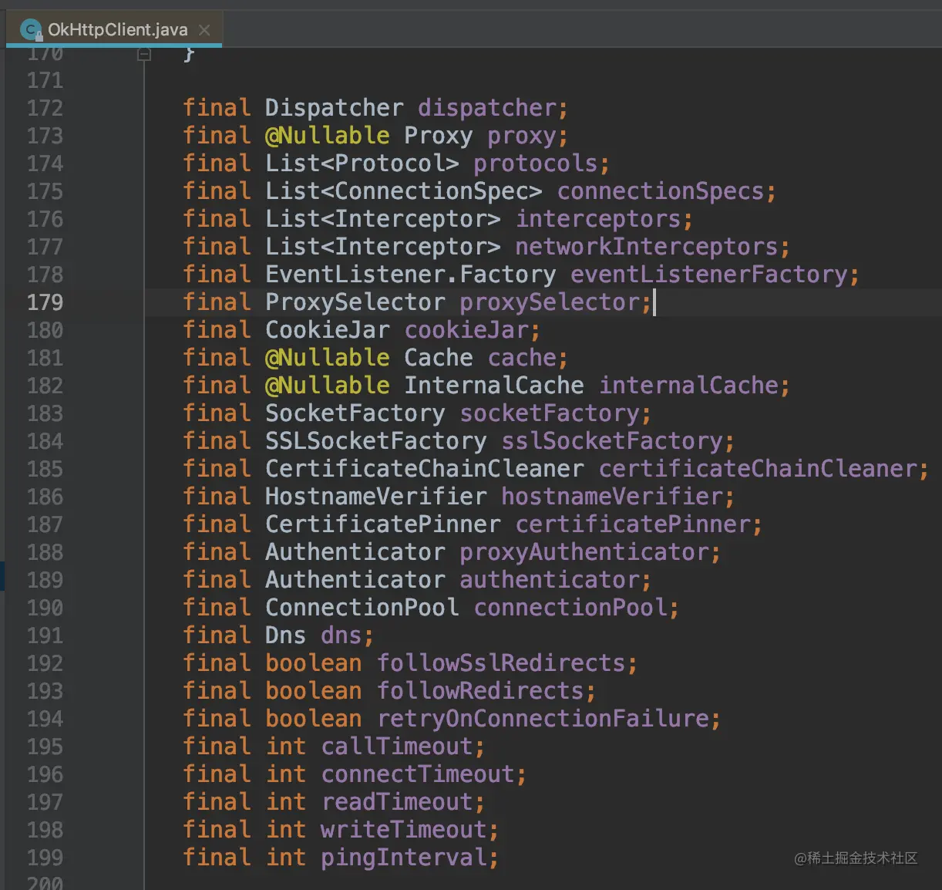Click the 'writeTimeout' field name

pos(404,830)
